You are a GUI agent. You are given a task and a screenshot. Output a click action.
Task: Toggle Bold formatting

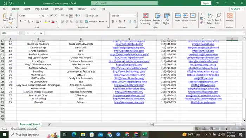[20, 21]
